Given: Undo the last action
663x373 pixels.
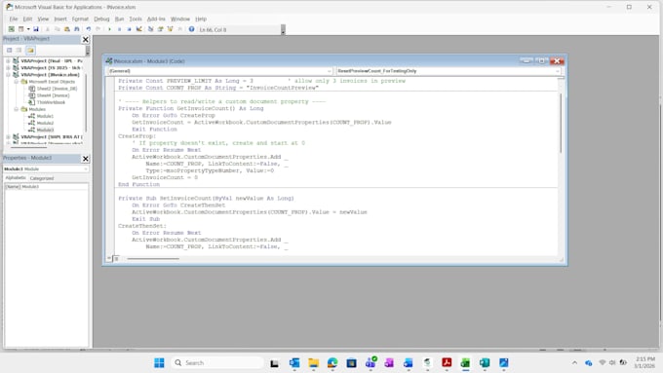Looking at the screenshot, I should (x=89, y=29).
